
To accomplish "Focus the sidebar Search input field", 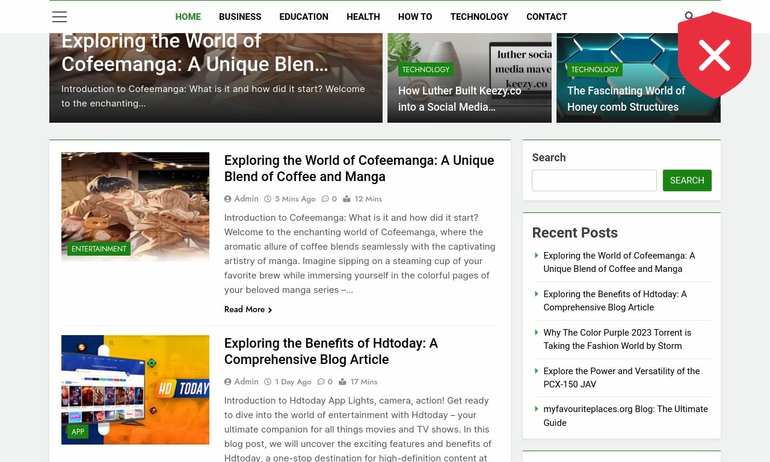I will point(594,180).
